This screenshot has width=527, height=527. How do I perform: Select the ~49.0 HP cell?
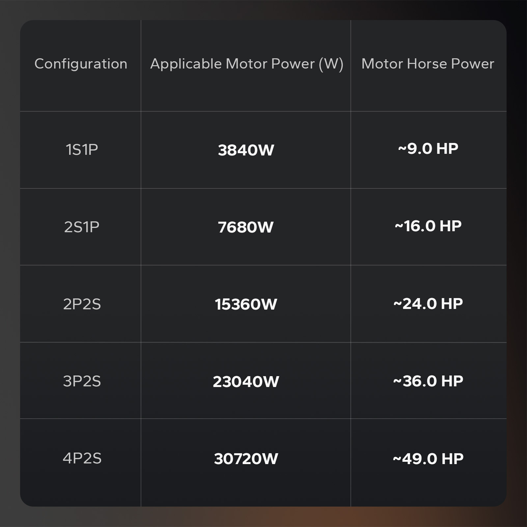pos(428,458)
